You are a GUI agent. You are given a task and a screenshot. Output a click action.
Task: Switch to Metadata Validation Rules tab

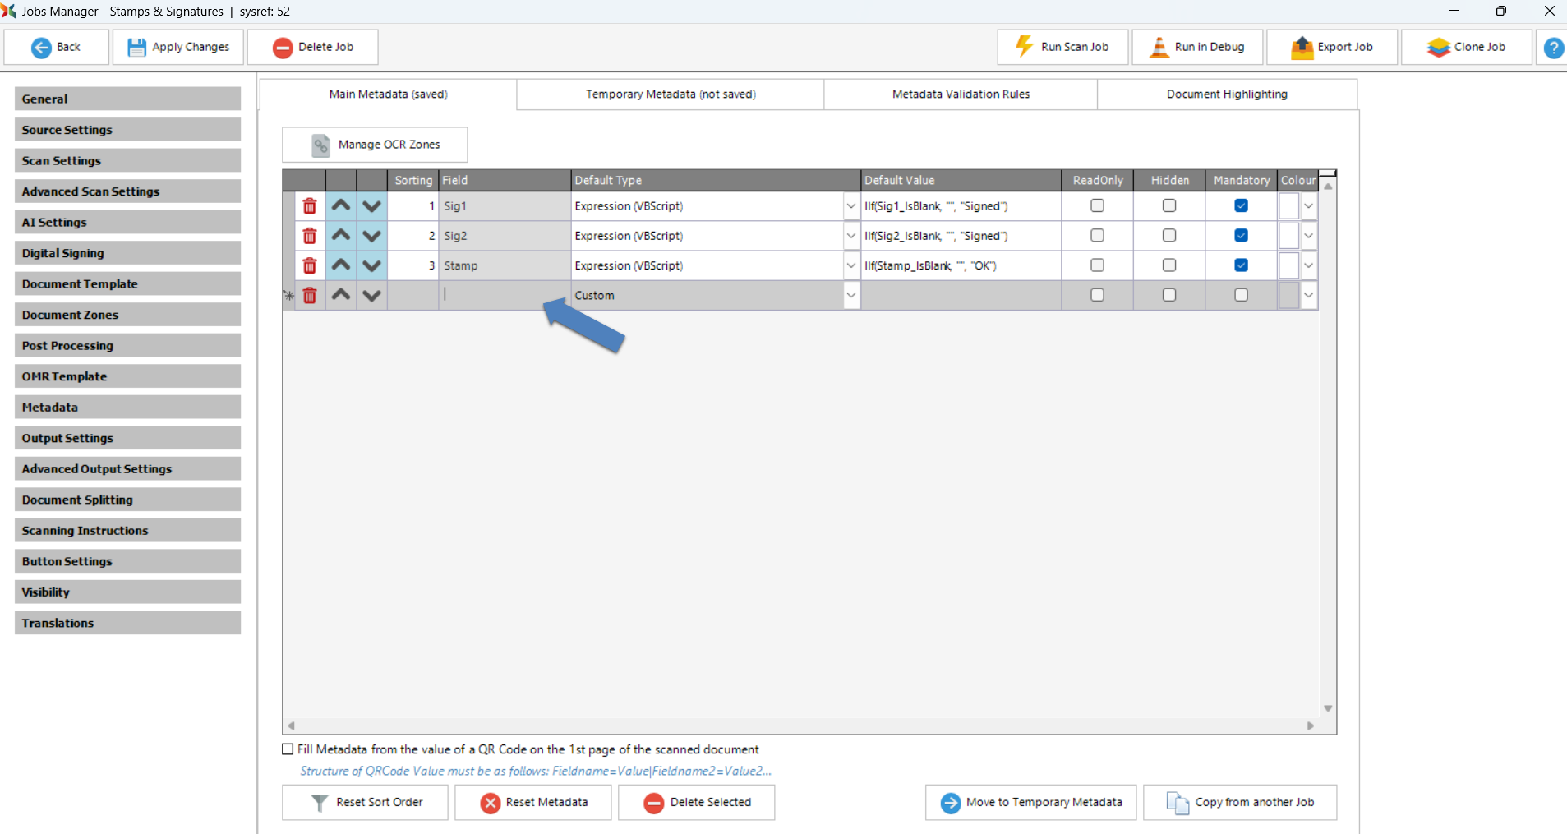[x=960, y=94]
